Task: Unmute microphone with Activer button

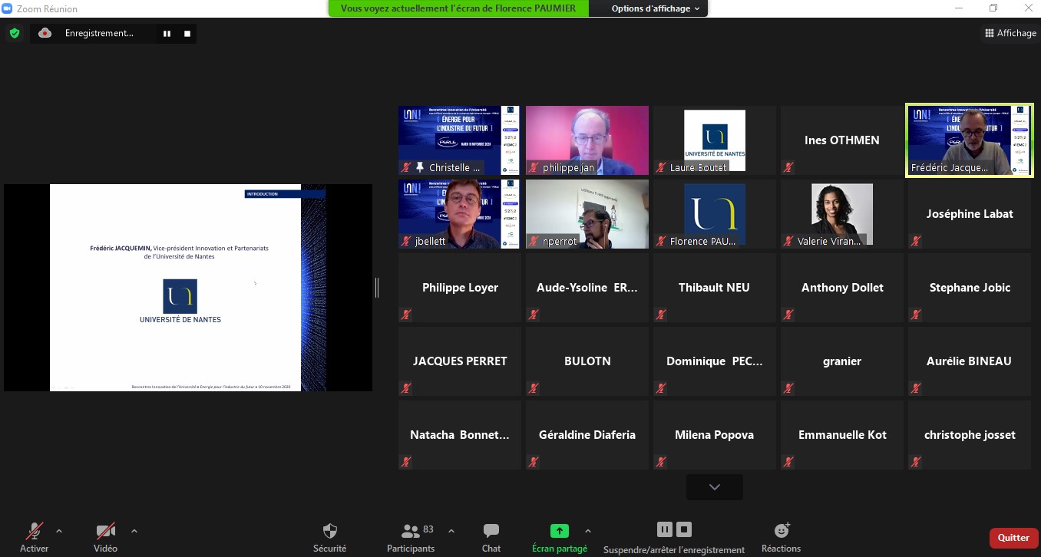Action: pos(34,531)
